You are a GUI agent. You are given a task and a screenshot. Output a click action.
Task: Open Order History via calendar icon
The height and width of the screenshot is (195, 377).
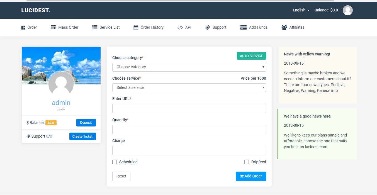coord(135,27)
